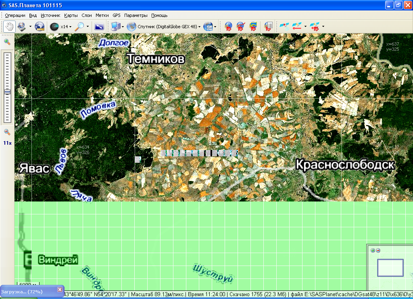The width and height of the screenshot is (413, 299).
Task: Click the add new placemark icon
Action: [x=228, y=27]
